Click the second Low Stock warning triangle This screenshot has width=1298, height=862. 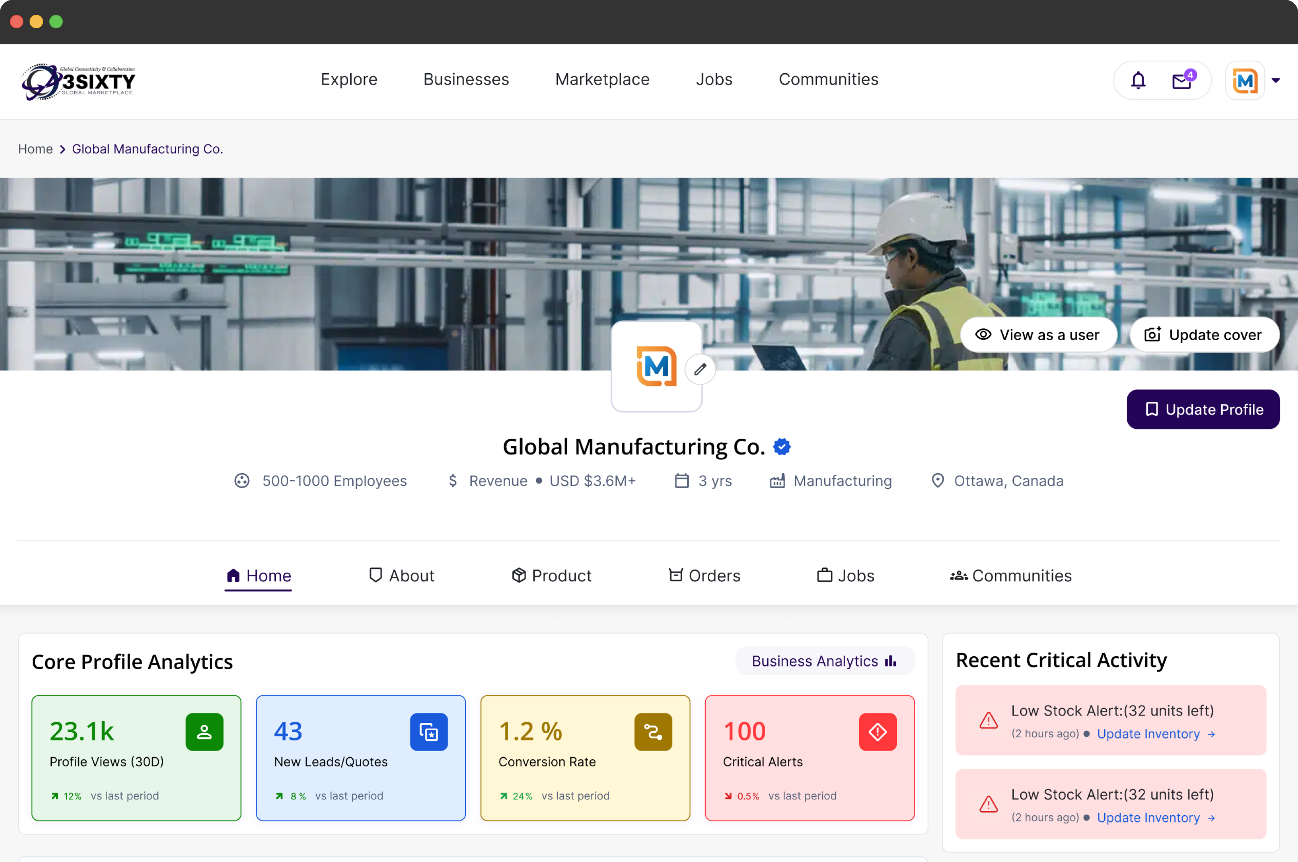coord(988,805)
